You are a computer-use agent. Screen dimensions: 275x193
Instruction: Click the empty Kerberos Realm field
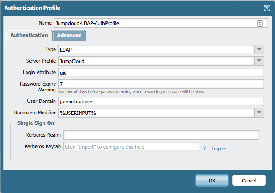coord(161,135)
